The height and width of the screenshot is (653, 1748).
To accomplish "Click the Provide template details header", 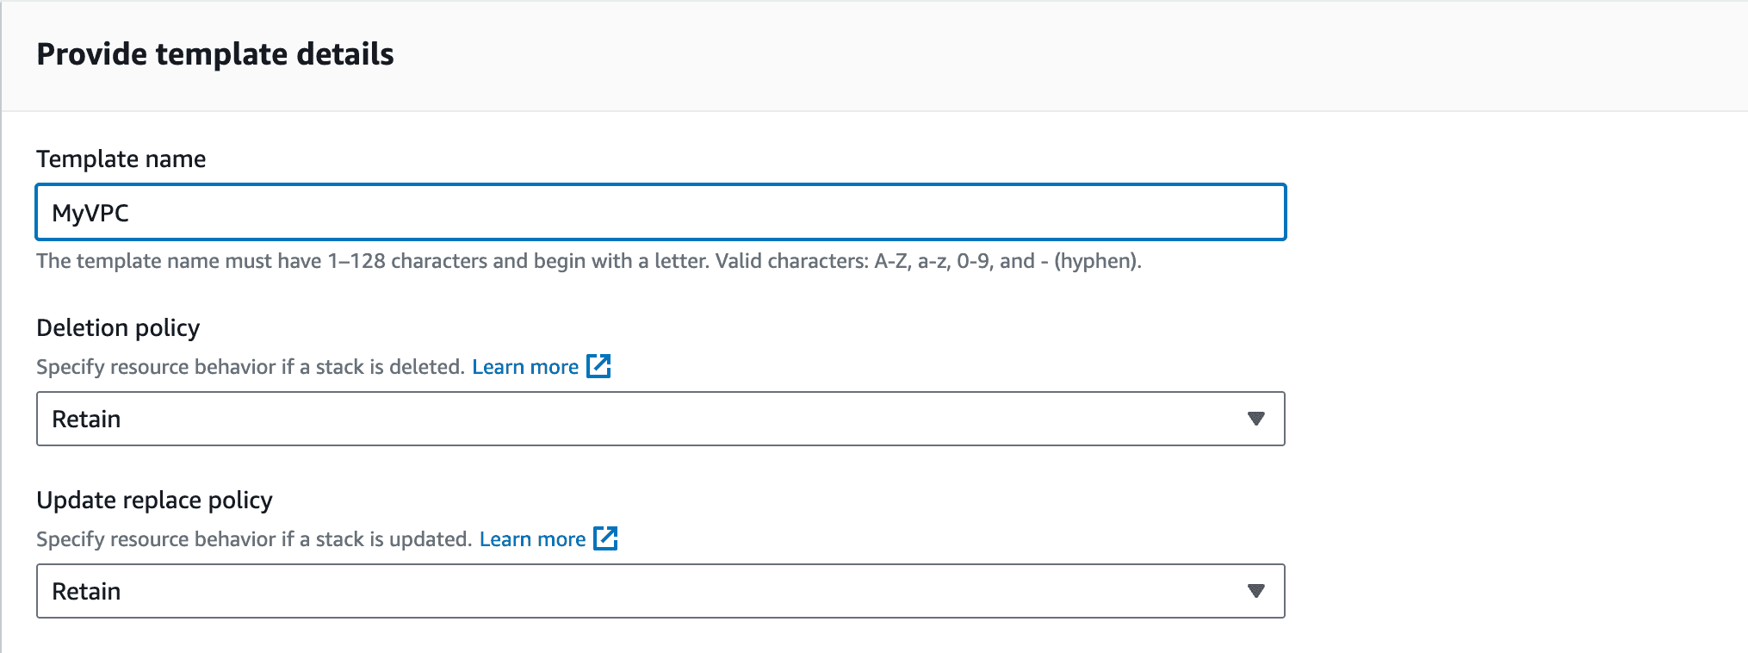I will coord(214,53).
